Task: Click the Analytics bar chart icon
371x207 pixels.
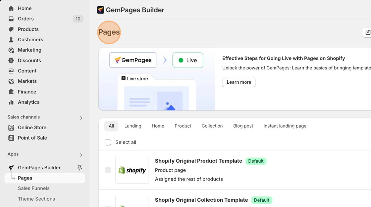Action: click(11, 102)
